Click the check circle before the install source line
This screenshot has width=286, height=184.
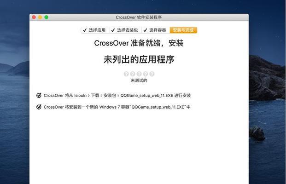click(39, 95)
